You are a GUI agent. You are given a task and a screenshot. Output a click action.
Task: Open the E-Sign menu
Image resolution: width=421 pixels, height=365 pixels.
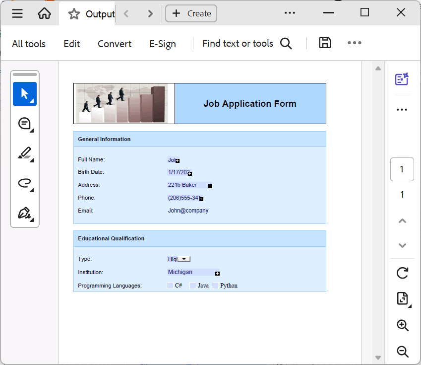[x=163, y=44]
